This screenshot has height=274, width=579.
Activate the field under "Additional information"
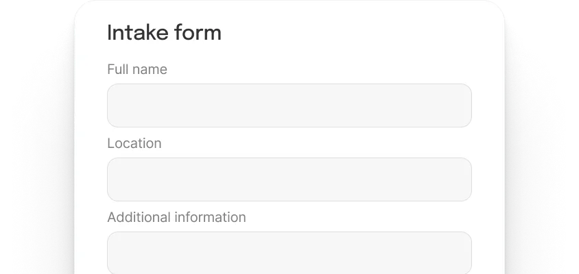pos(289,253)
